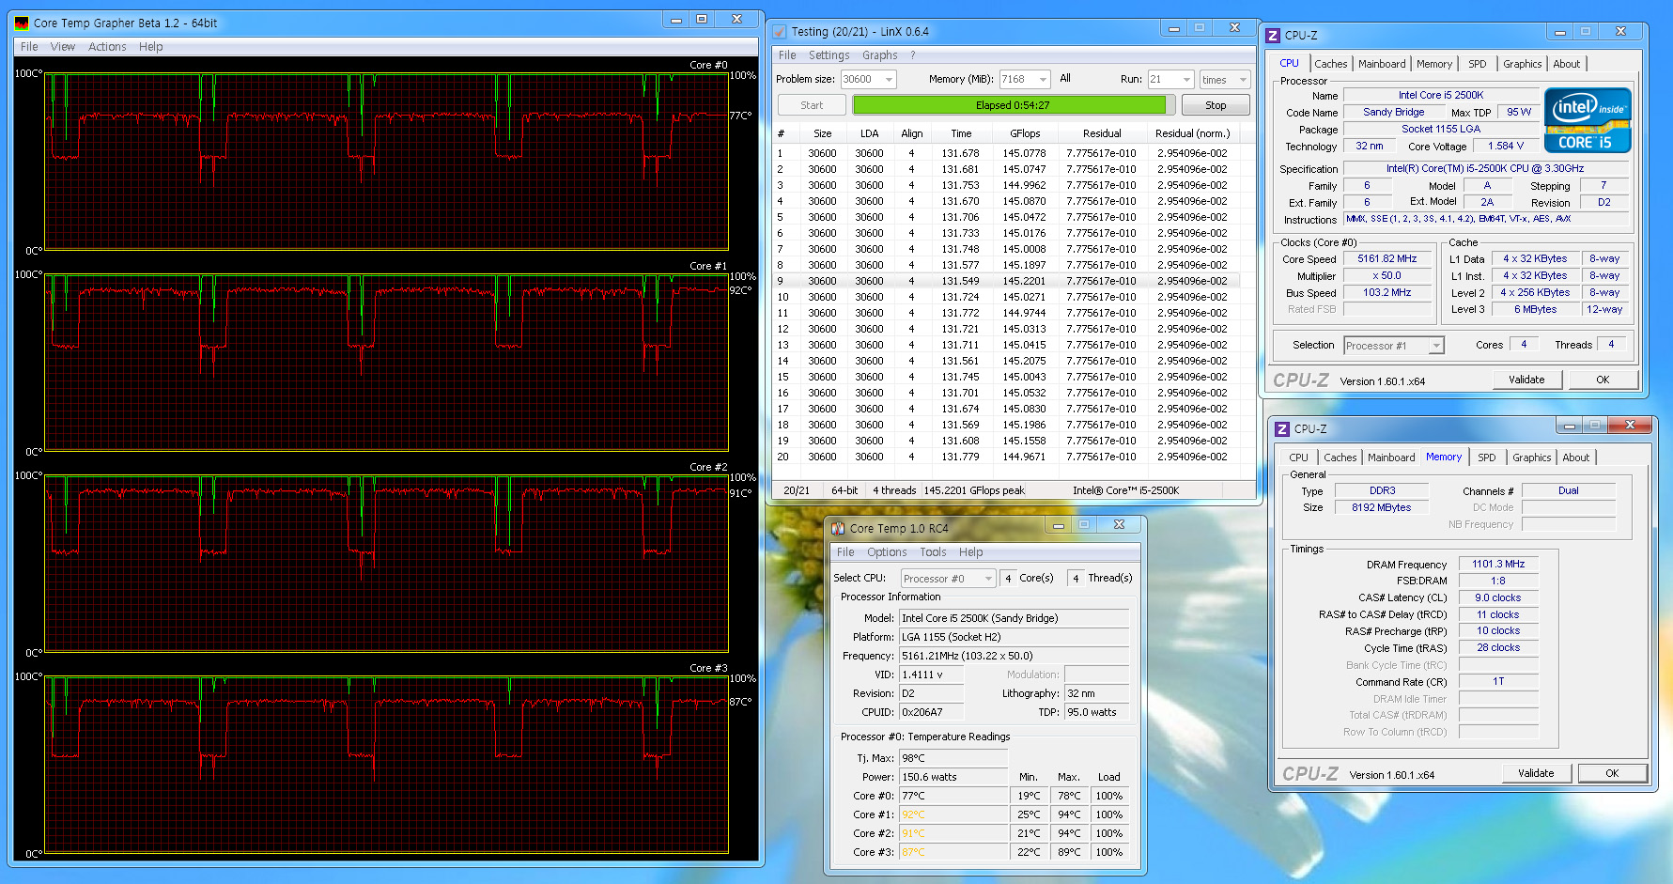
Task: Click the Core Temp Grapher title bar icon
Action: coord(22,23)
